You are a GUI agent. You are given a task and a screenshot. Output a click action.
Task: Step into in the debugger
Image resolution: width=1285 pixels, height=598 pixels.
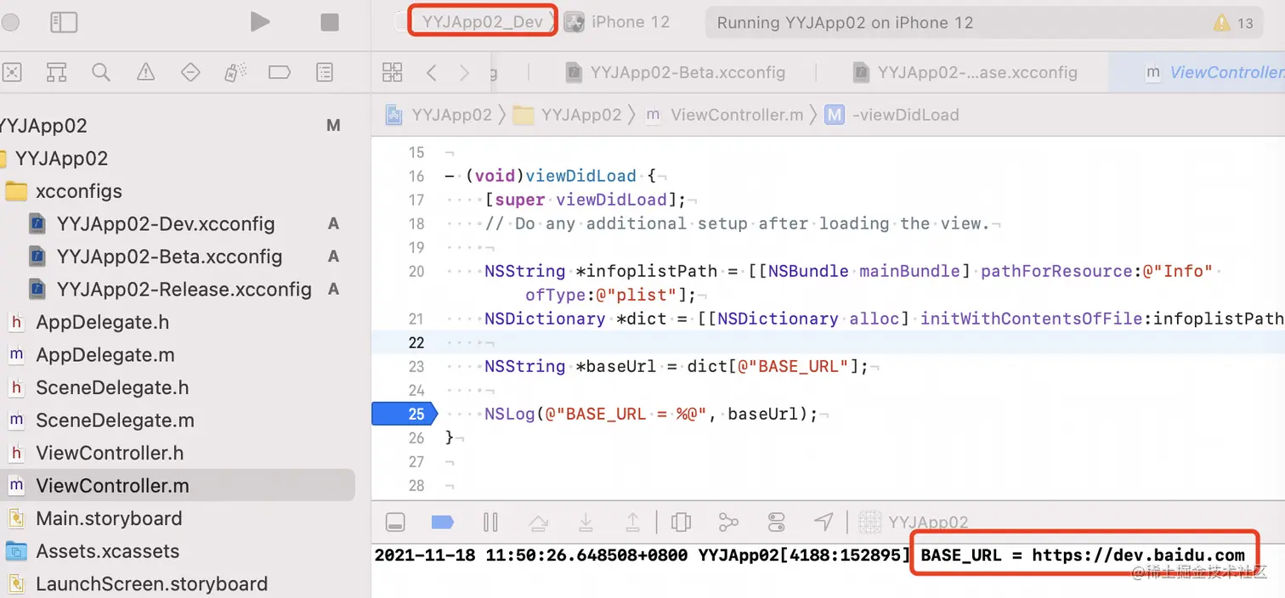586,522
